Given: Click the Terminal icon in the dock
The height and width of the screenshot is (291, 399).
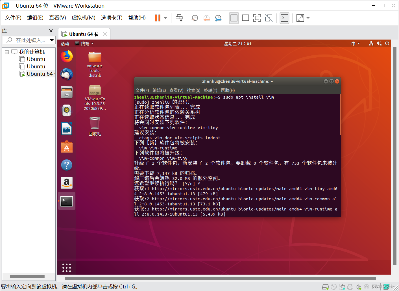Looking at the screenshot, I should 67,201.
